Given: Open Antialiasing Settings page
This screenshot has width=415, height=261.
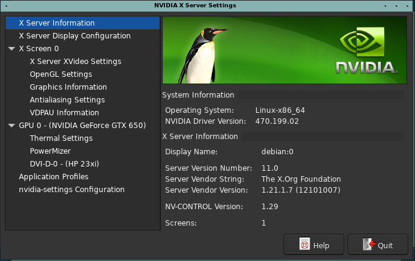Looking at the screenshot, I should click(x=67, y=100).
